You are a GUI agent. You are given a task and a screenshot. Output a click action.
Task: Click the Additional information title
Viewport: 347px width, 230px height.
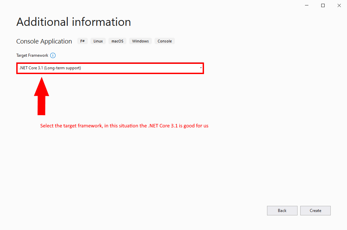tap(74, 22)
